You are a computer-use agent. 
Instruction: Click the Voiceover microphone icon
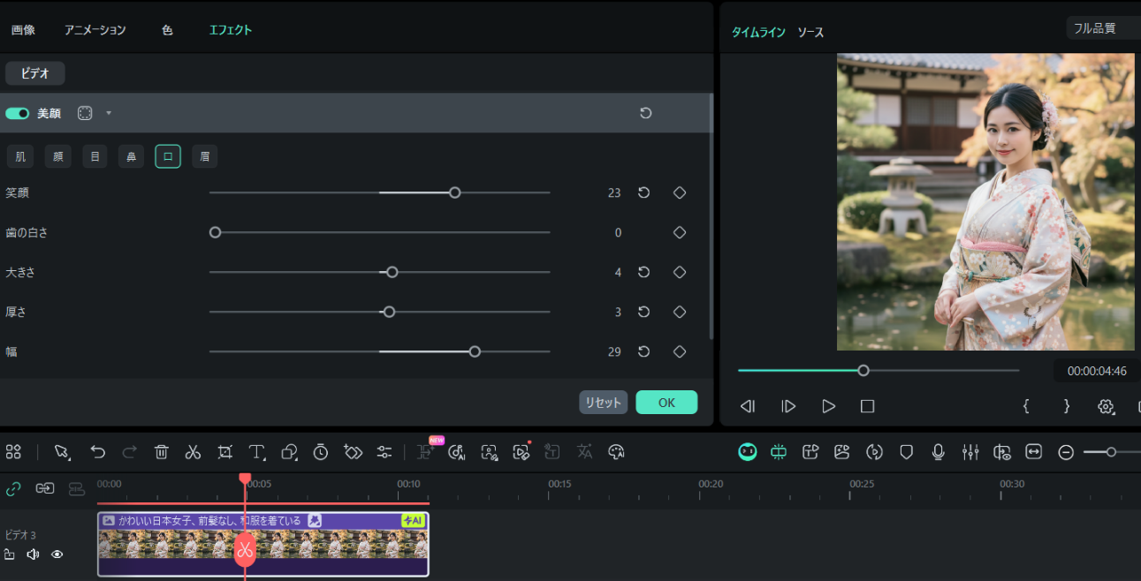pos(939,451)
